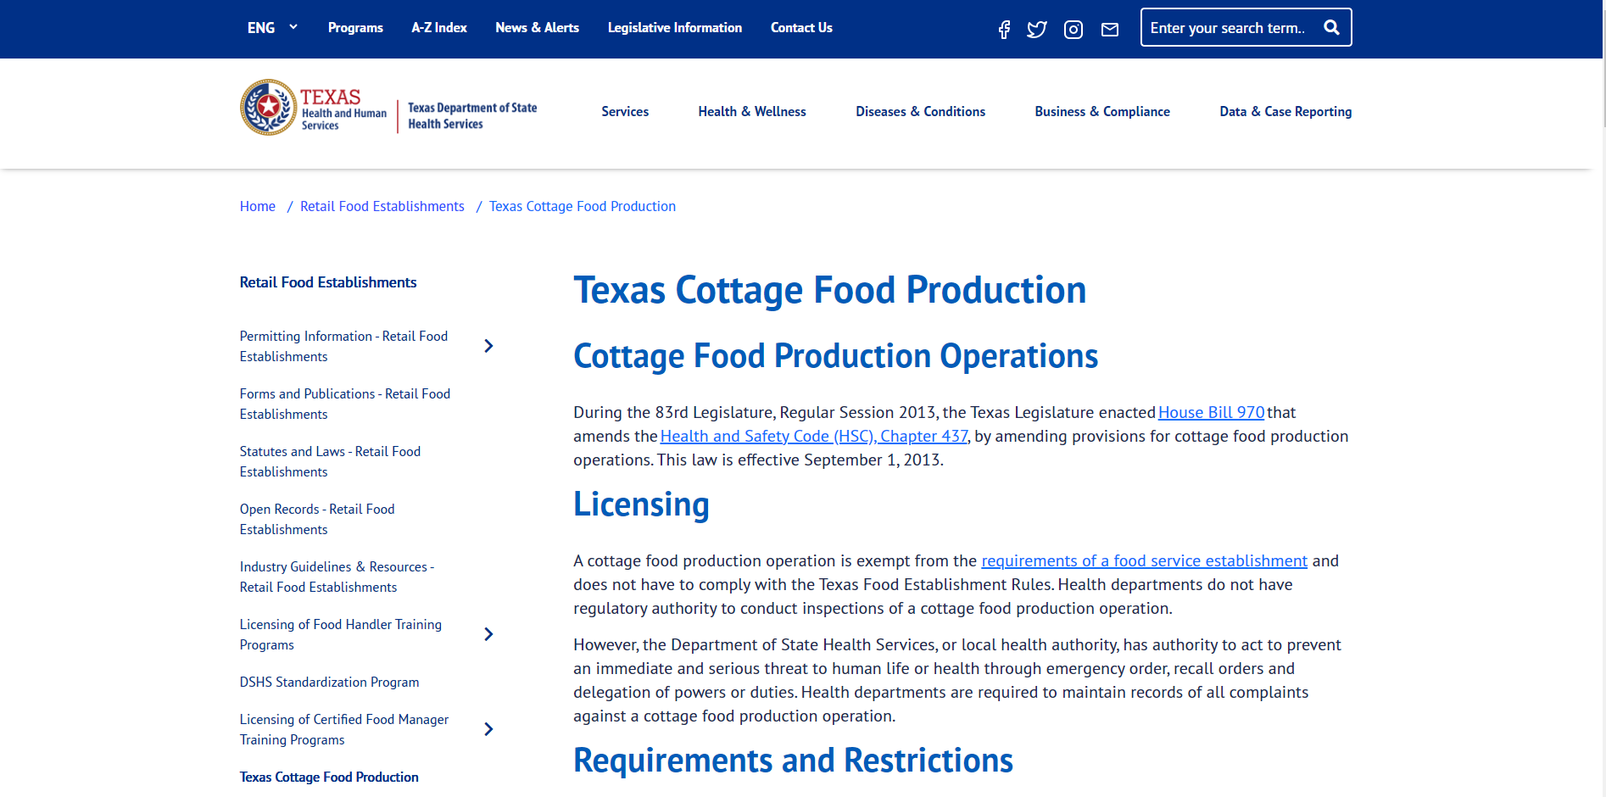Open the Services menu

click(x=625, y=111)
